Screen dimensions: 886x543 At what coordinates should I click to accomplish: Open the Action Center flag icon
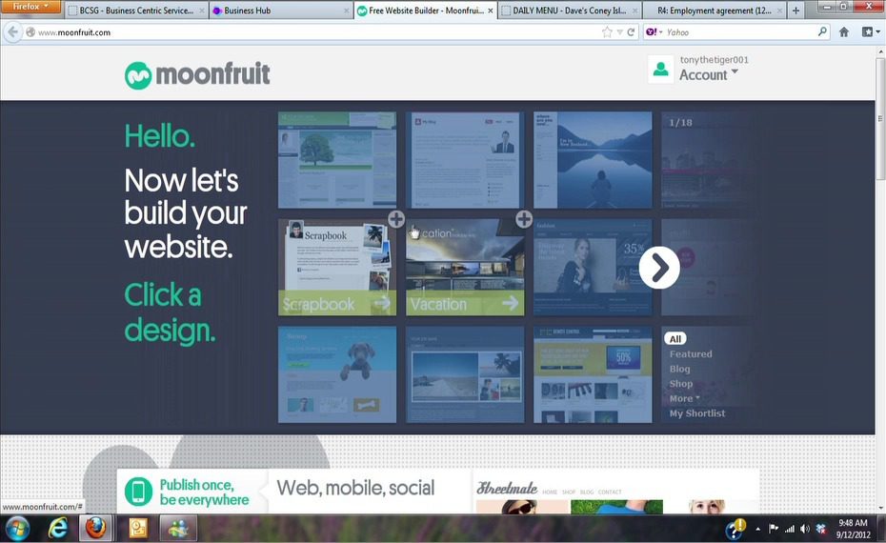coord(774,529)
